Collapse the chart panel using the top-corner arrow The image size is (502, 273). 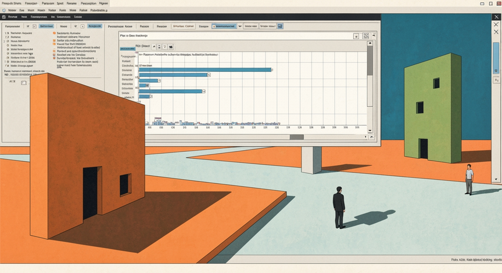pos(374,35)
